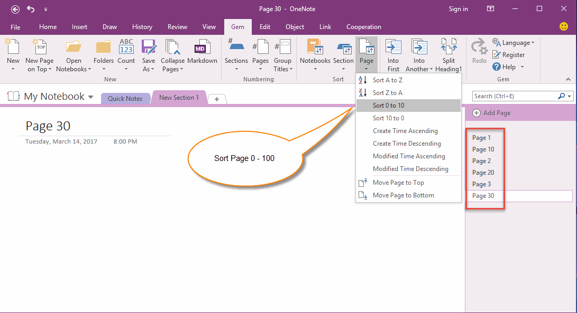Switch to the Draw tab
577x313 pixels.
click(x=109, y=27)
